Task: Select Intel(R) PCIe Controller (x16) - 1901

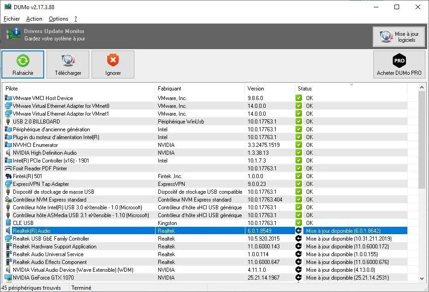Action: pos(205,161)
